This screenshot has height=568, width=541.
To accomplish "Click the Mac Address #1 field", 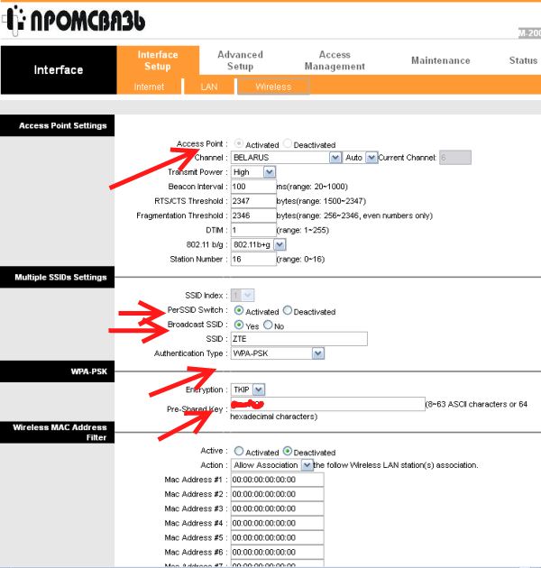I will click(277, 480).
